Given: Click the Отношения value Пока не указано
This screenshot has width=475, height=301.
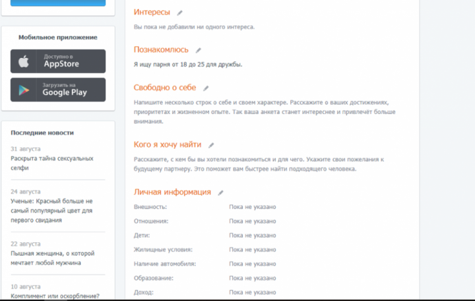Looking at the screenshot, I should pos(252,221).
